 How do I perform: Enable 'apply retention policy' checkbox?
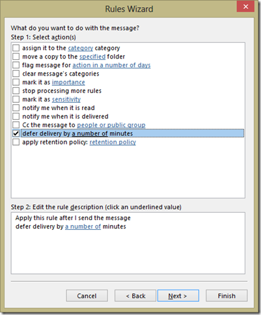click(16, 142)
